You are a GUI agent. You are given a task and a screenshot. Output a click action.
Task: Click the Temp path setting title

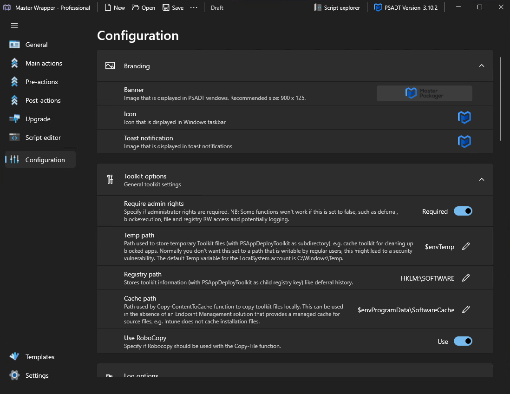coord(139,235)
